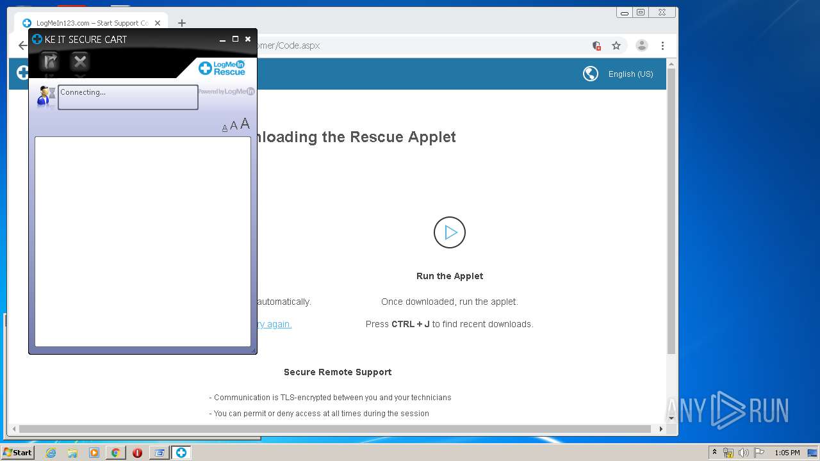Open the English (US) language selector

631,74
